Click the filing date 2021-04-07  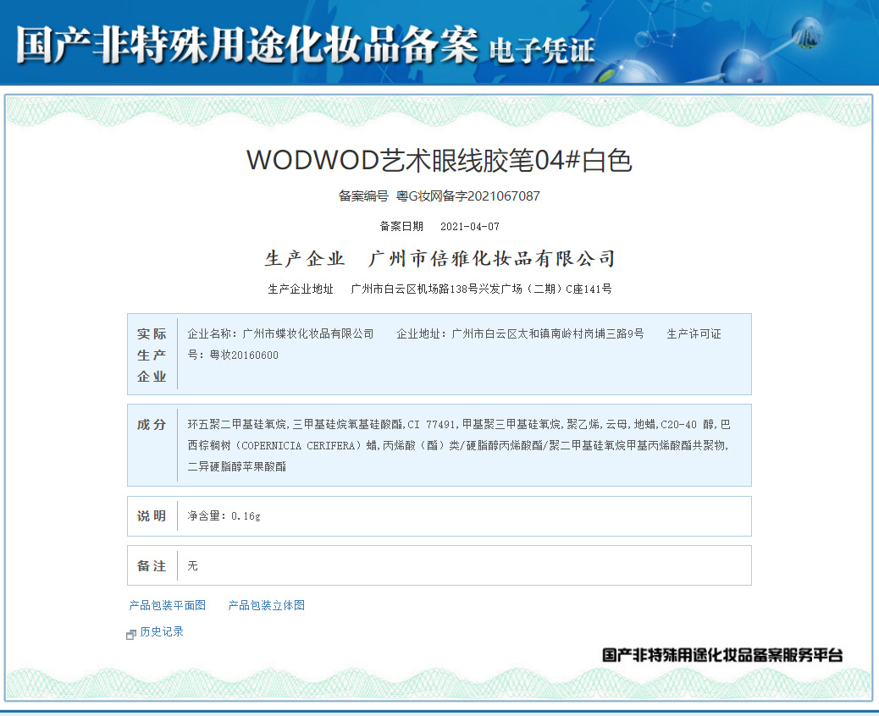pyautogui.click(x=470, y=226)
